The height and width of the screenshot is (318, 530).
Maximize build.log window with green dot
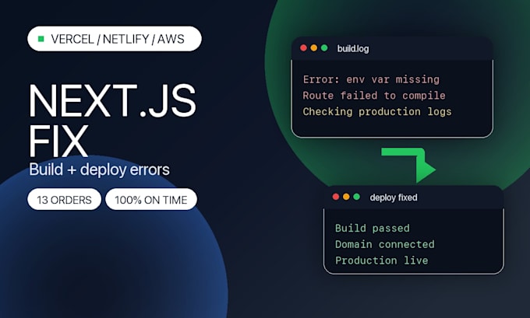[324, 48]
